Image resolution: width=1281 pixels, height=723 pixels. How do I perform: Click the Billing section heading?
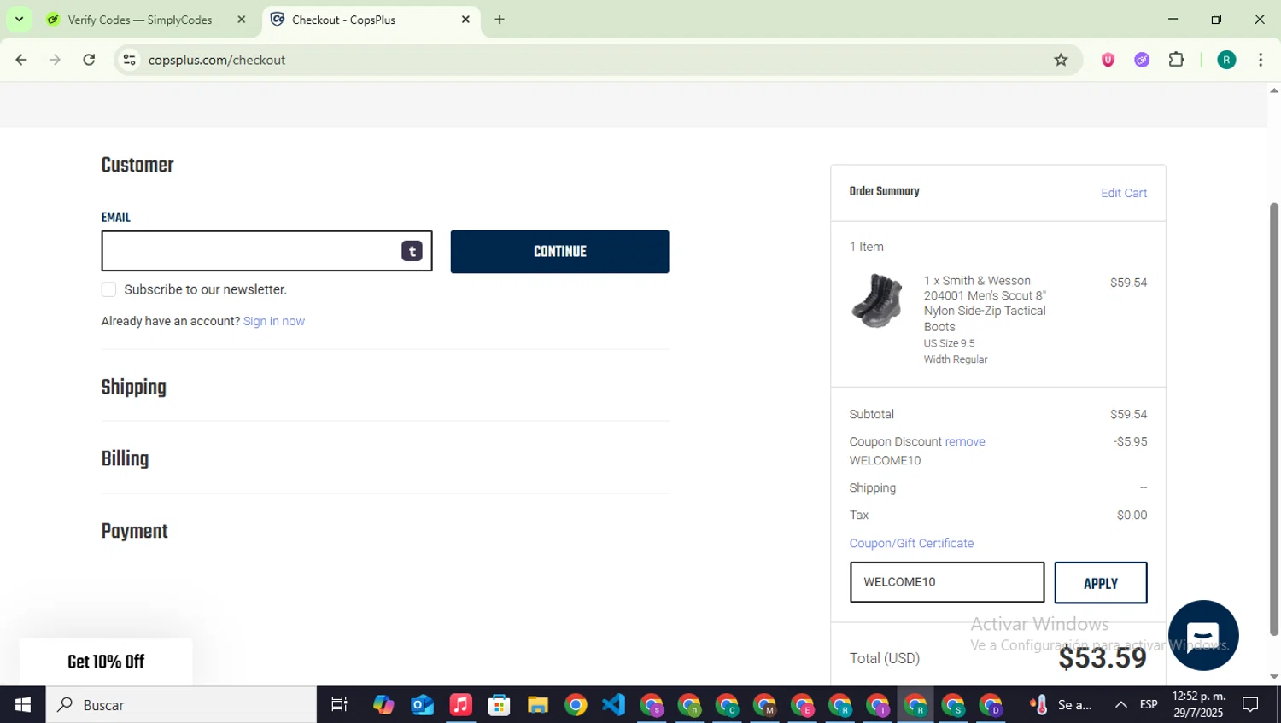point(125,459)
